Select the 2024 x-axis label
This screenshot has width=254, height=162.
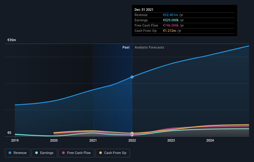tap(210, 140)
